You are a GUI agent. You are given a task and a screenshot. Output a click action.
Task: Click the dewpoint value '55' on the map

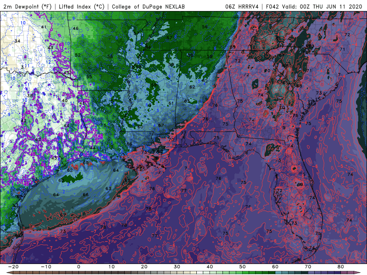tap(89, 77)
